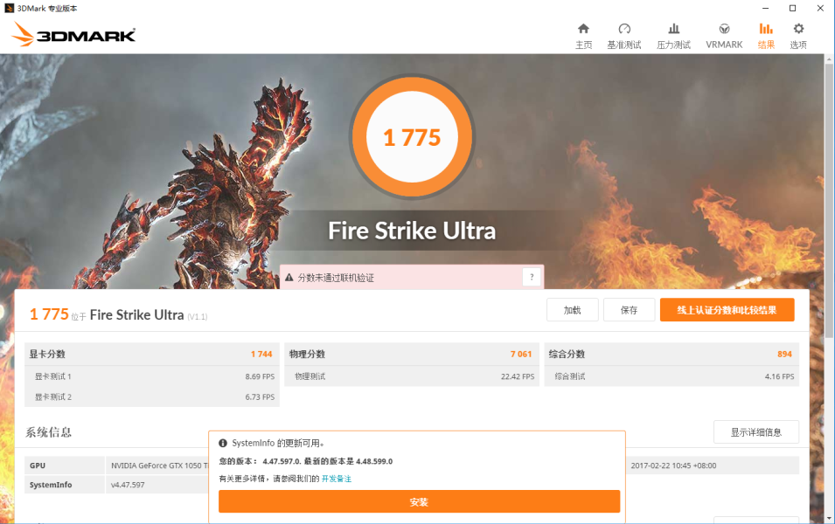Click the scrollbar up arrow
Image resolution: width=835 pixels, height=524 pixels.
point(829,58)
